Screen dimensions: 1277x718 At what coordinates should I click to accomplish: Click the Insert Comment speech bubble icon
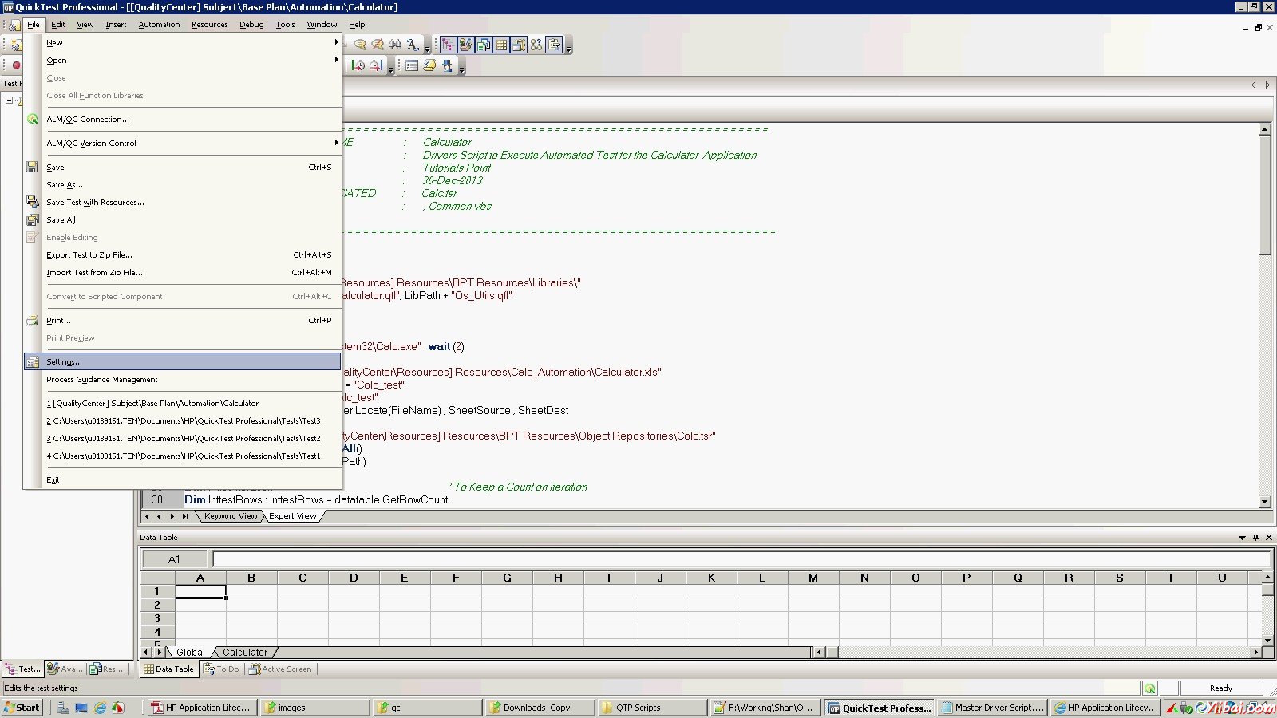click(360, 45)
